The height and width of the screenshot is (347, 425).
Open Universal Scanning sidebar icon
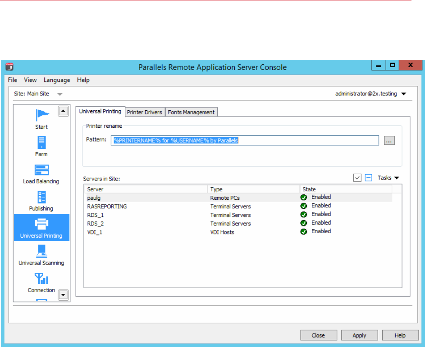coord(41,252)
